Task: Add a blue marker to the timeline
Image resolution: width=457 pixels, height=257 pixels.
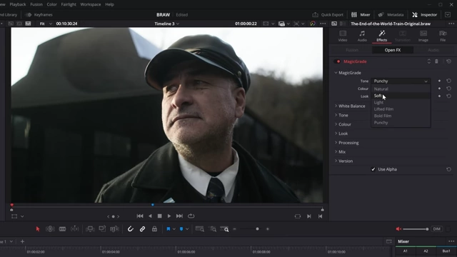Action: [x=181, y=229]
